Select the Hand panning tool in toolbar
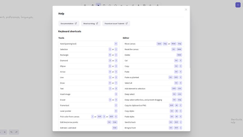This screenshot has width=243, height=137. point(92,5)
